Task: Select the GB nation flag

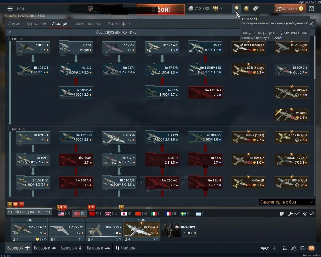Action: pos(111,214)
